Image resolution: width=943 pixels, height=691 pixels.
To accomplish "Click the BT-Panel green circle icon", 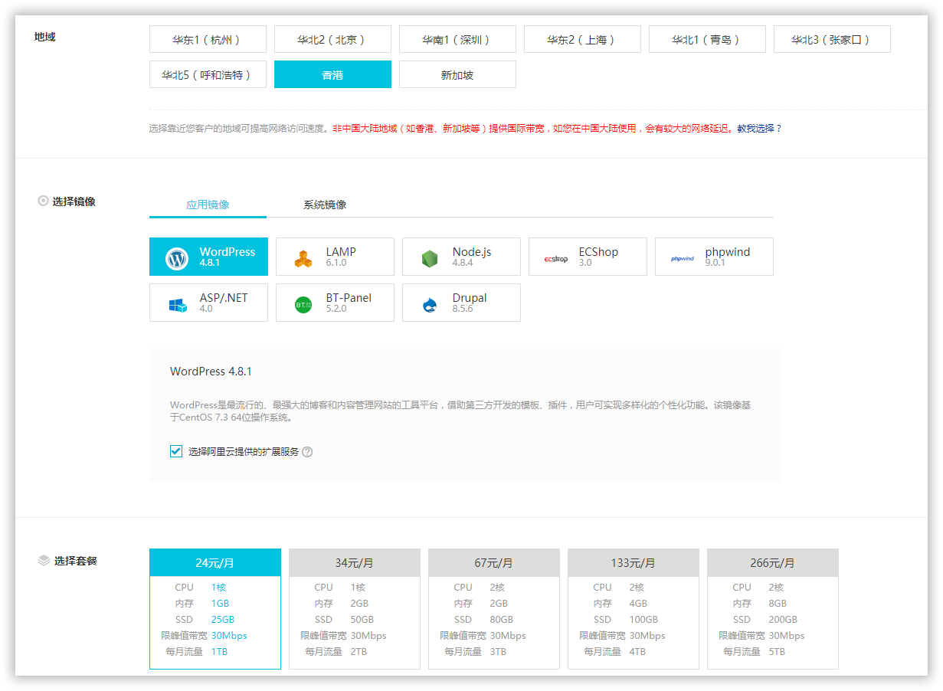I will pyautogui.click(x=303, y=305).
